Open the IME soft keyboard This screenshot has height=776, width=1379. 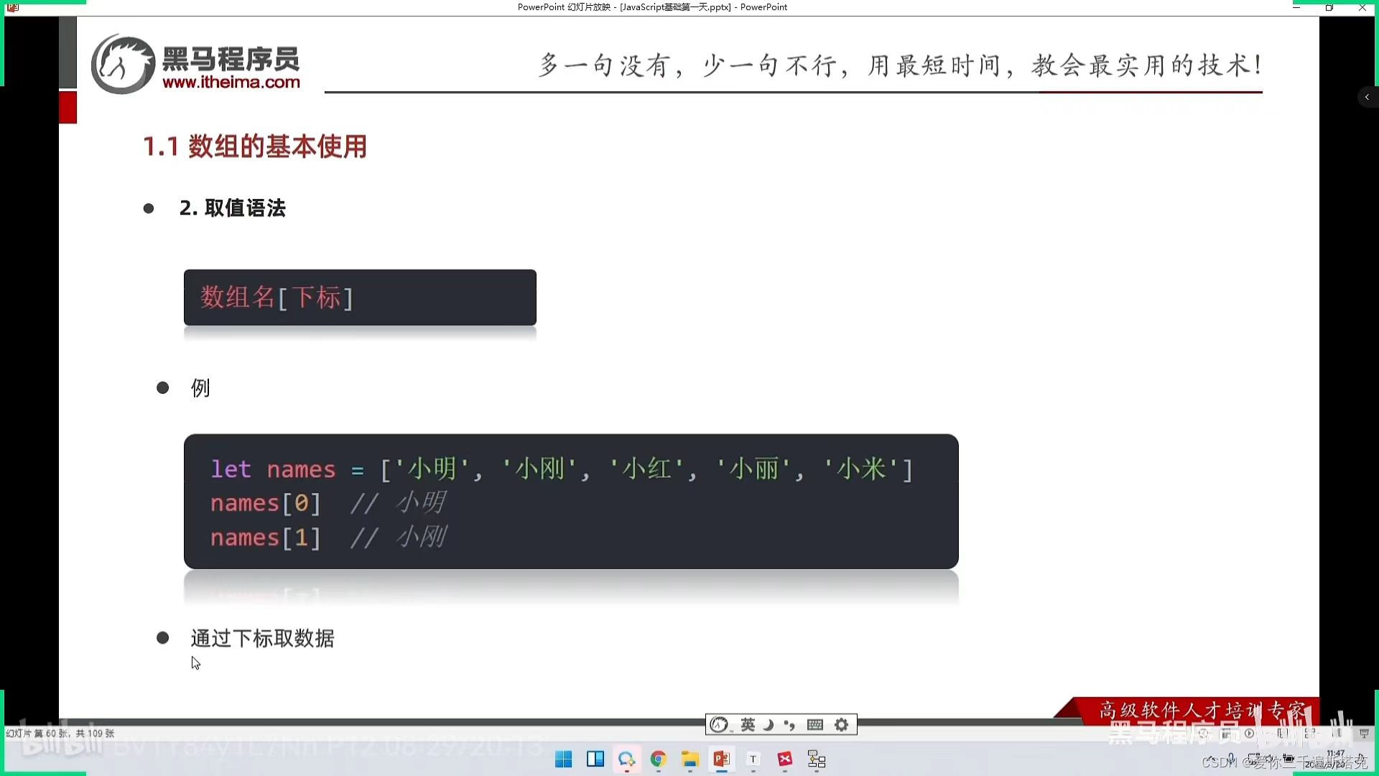click(x=814, y=725)
